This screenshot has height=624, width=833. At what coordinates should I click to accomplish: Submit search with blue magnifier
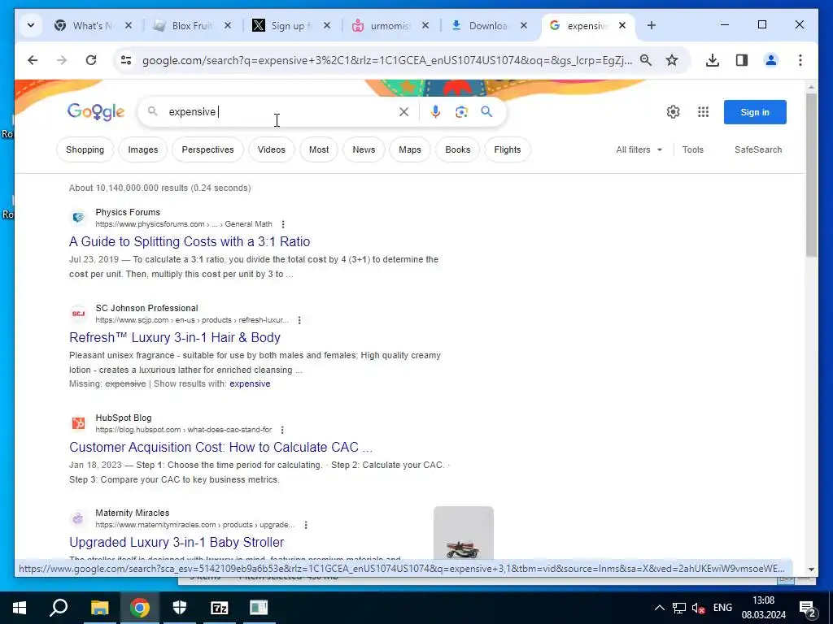coord(486,112)
